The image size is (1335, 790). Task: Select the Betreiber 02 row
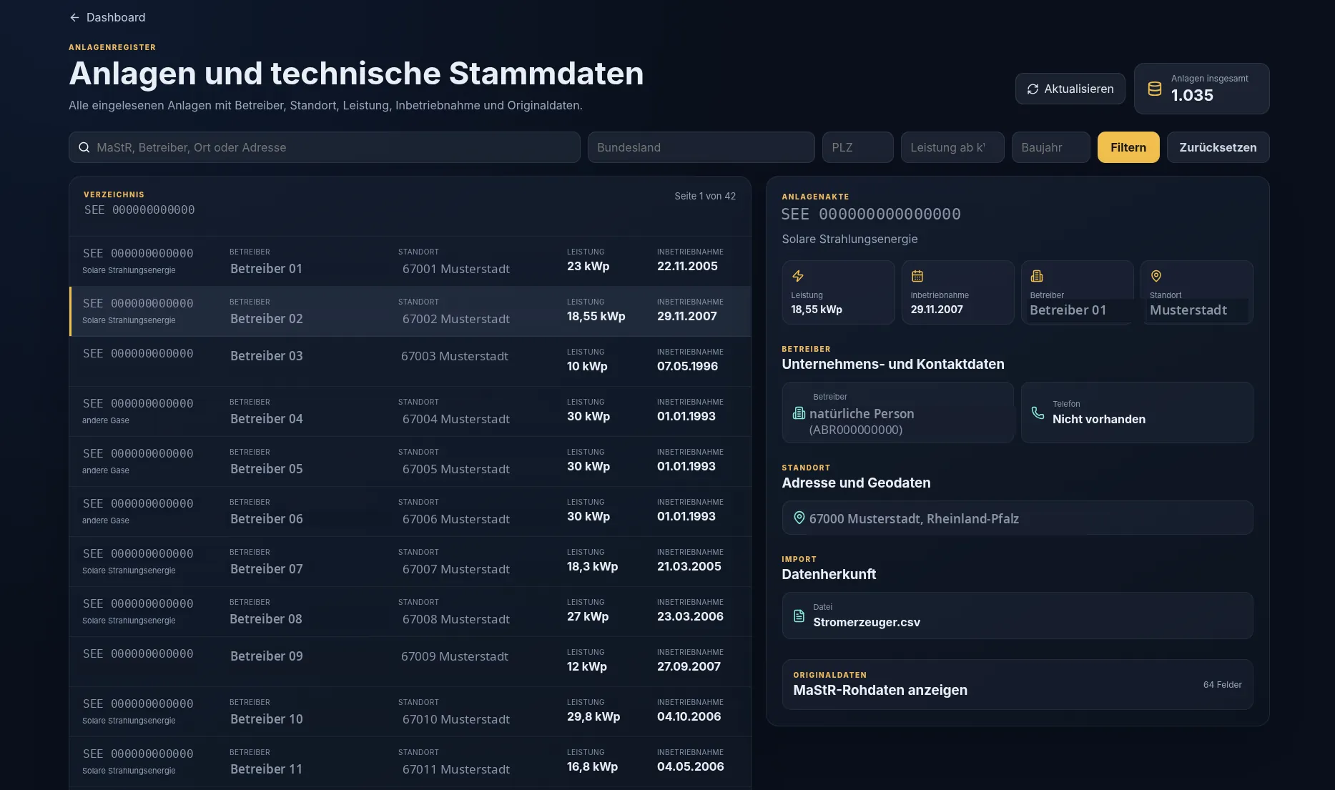pos(410,312)
